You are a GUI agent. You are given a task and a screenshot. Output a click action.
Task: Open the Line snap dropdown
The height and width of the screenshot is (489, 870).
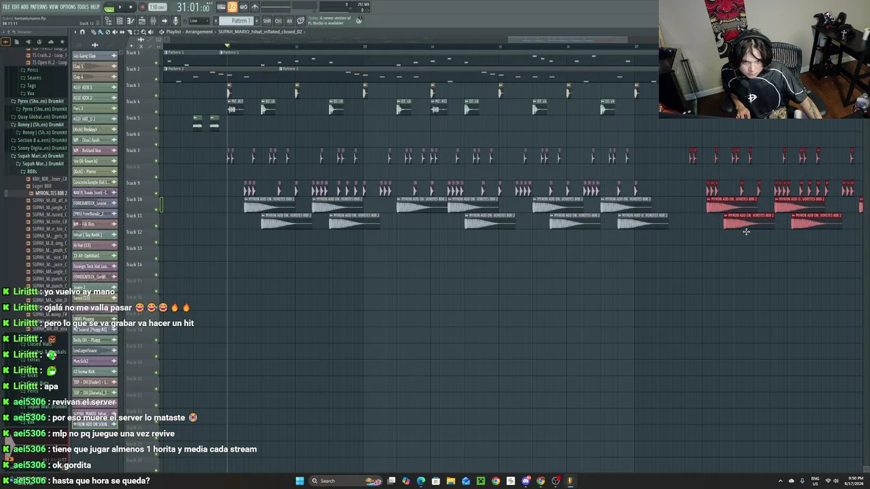(198, 21)
